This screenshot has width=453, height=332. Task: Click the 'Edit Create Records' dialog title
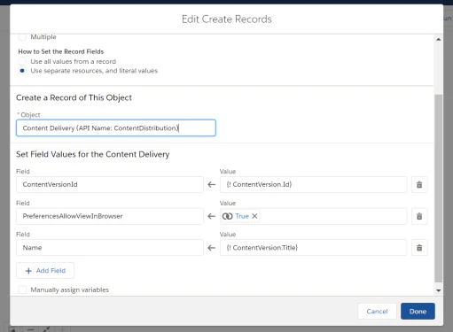227,19
